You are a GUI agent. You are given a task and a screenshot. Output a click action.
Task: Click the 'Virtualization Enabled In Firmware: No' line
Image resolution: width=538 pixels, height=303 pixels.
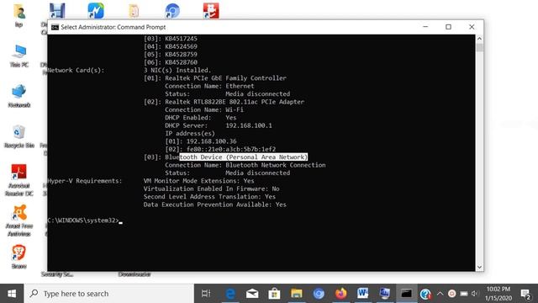(x=211, y=189)
